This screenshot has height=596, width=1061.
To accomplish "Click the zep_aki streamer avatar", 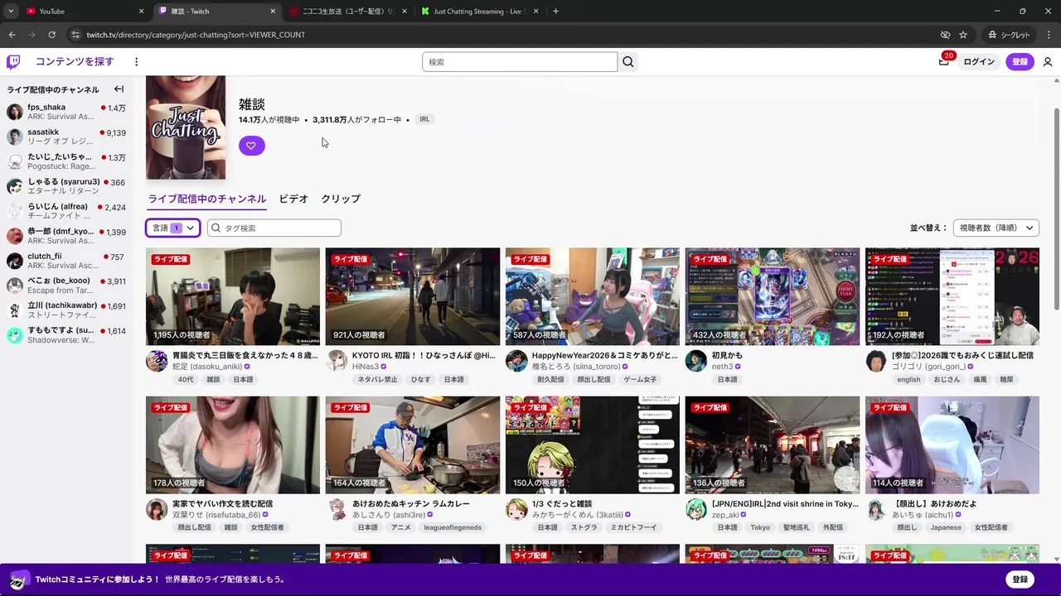I will tap(696, 509).
